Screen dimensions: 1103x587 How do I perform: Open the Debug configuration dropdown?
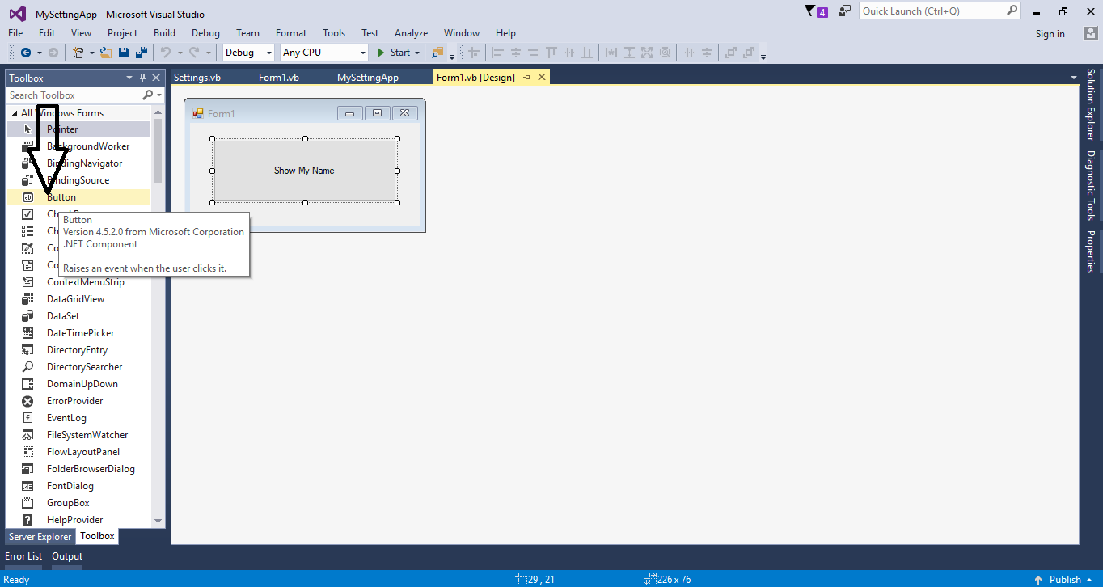(269, 53)
